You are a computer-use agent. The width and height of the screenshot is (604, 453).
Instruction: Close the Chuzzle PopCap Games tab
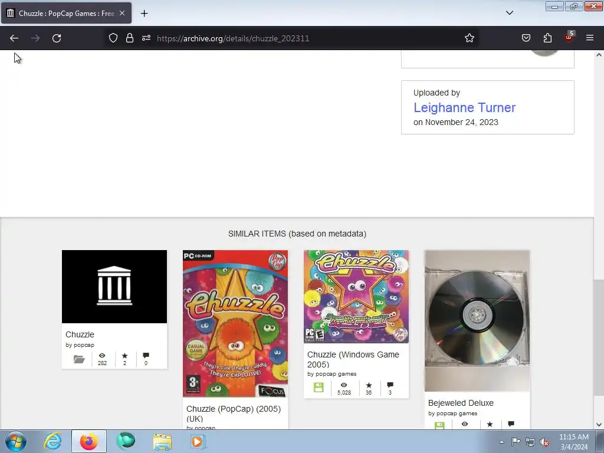tap(122, 13)
